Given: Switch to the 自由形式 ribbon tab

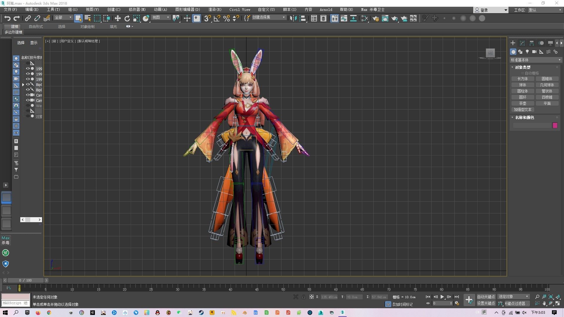Looking at the screenshot, I should (36, 26).
